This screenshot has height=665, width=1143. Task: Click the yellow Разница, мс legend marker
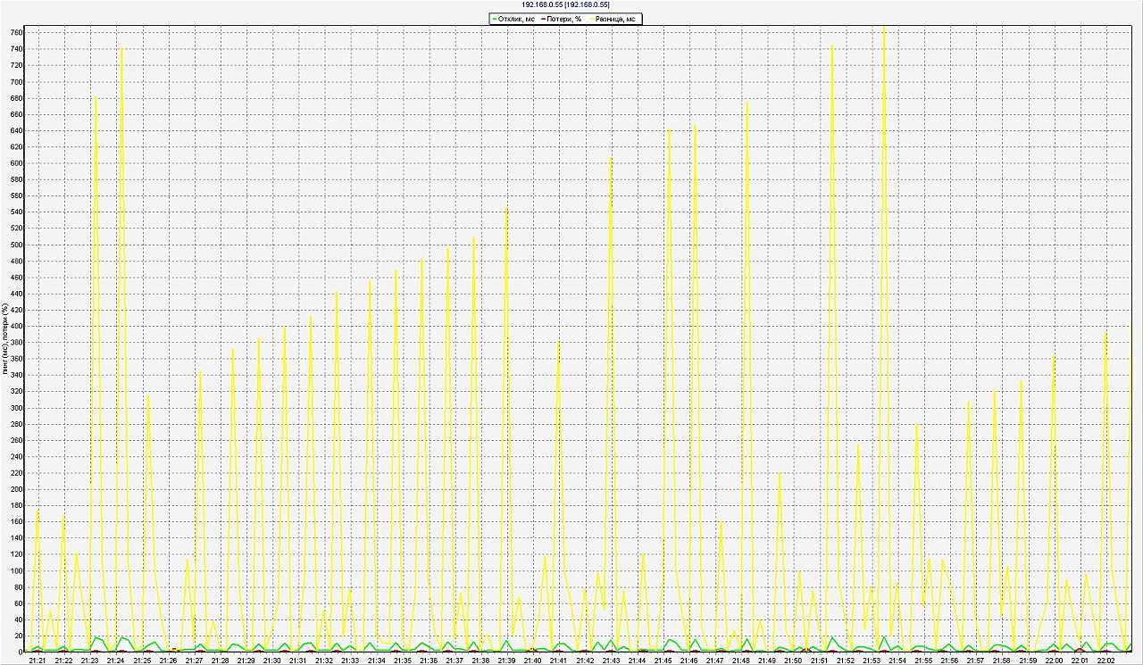[x=592, y=19]
